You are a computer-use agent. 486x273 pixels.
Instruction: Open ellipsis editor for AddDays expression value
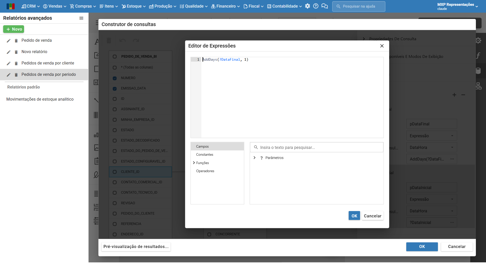click(452, 159)
